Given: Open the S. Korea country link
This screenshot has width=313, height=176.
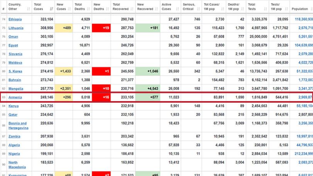Looking at the screenshot, I should coord(15,71).
